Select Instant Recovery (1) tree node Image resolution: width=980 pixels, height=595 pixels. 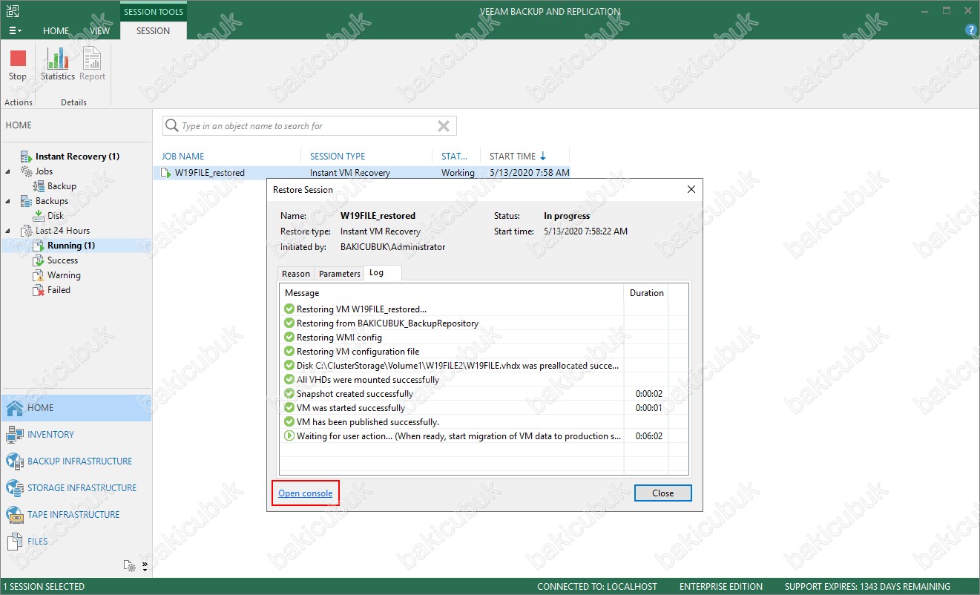77,157
